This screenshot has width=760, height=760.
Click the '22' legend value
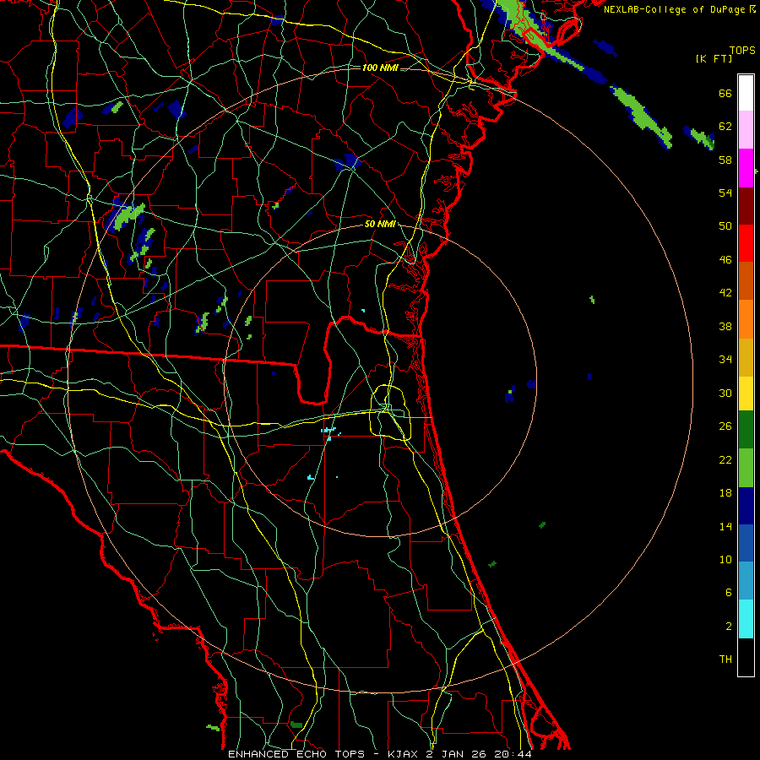725,459
